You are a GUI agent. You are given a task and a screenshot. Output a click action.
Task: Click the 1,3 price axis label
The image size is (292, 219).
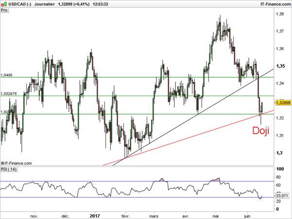point(279,153)
